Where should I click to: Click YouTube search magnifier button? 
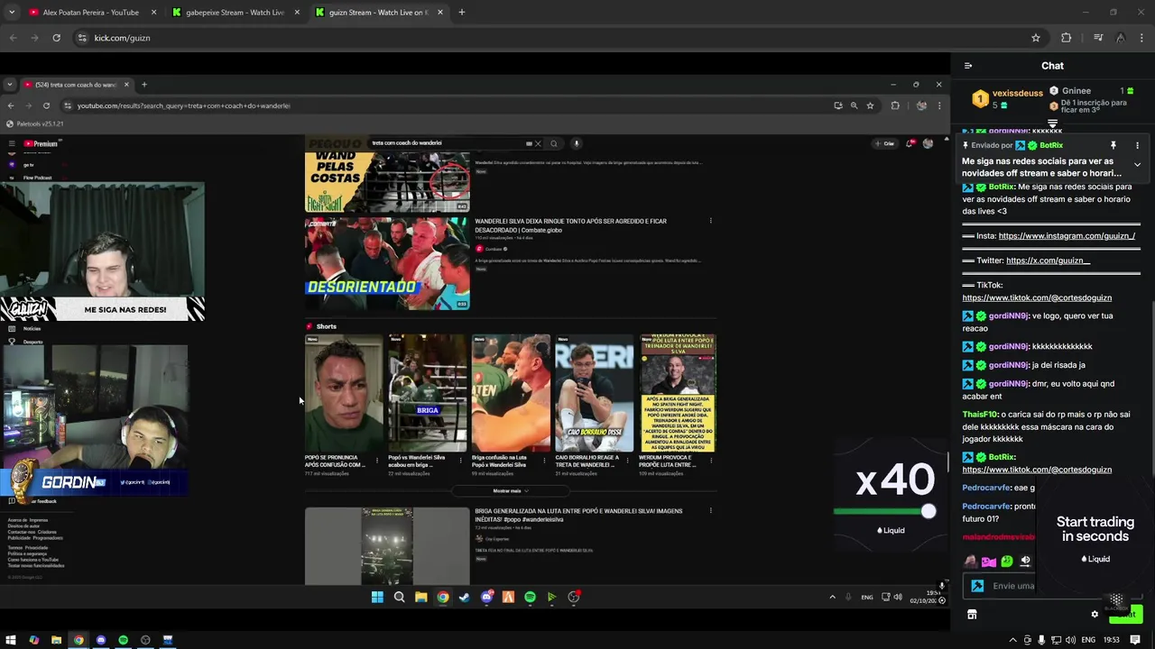tap(554, 143)
